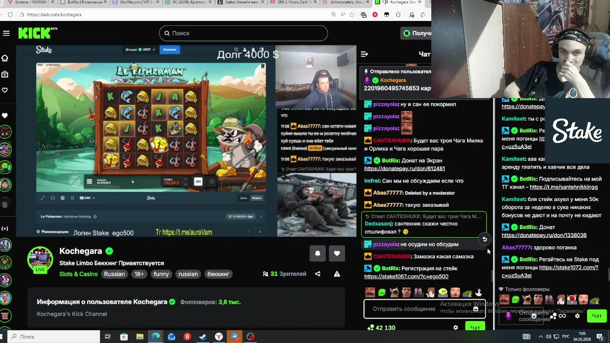Open Slots & Casino category link
The image size is (610, 343).
[79, 274]
